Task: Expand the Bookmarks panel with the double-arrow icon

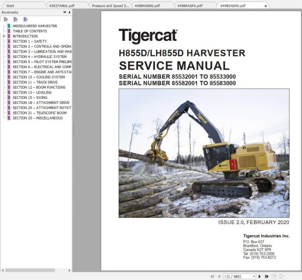Action: click(65, 12)
